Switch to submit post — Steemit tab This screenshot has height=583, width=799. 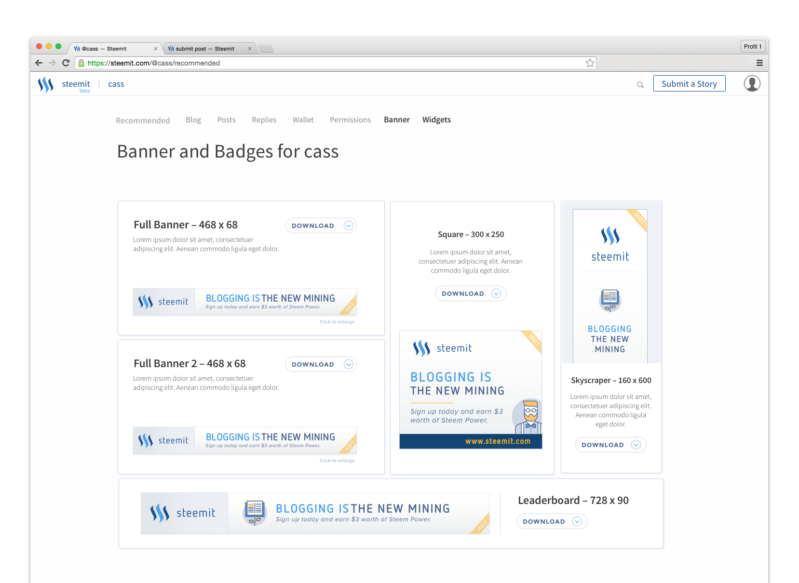click(210, 49)
